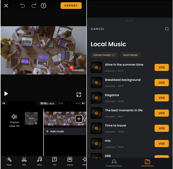Open the help question mark icon
This screenshot has height=169, width=173.
(43, 6)
